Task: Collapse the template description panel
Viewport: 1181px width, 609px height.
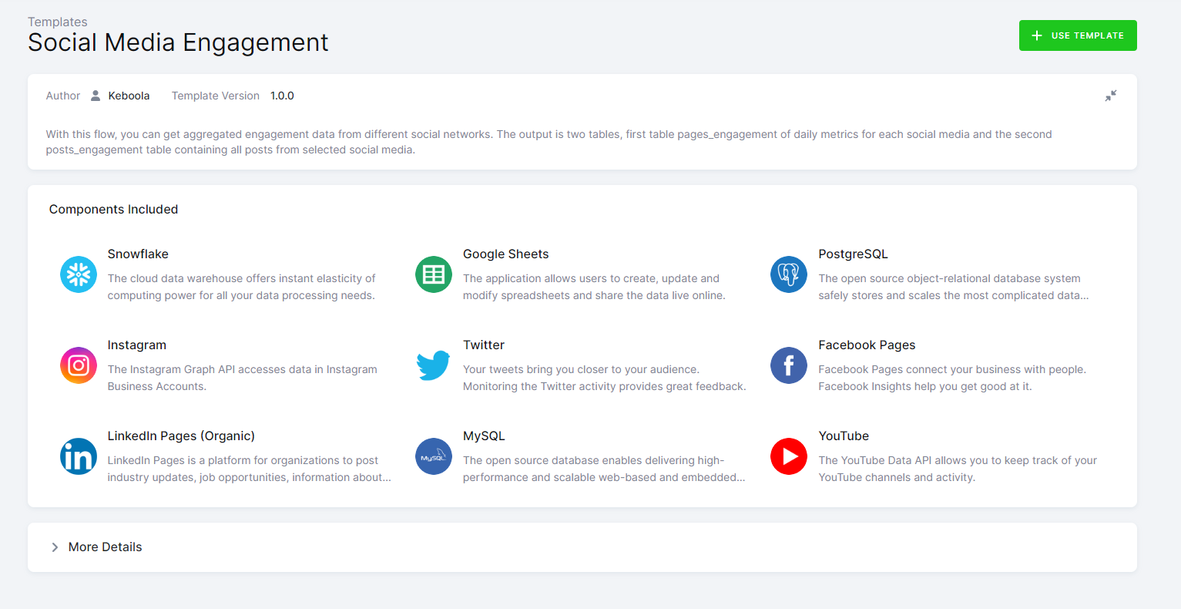Action: [x=1110, y=95]
